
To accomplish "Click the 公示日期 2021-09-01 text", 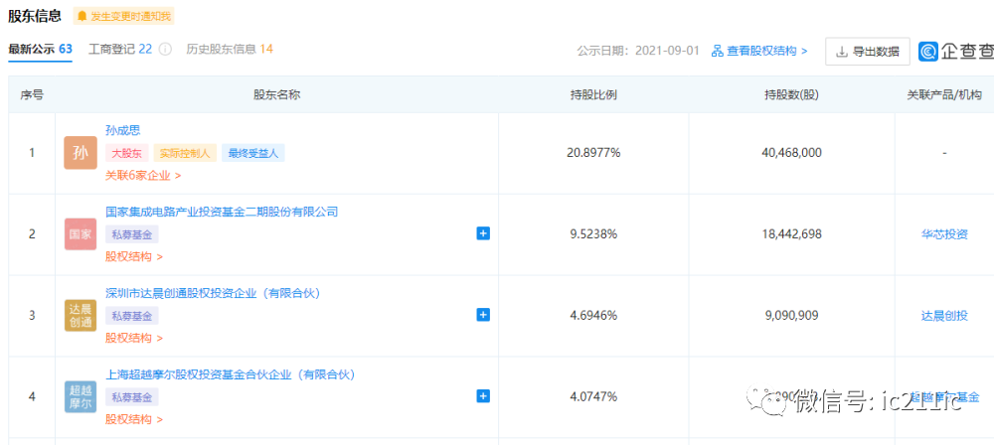I will point(638,51).
